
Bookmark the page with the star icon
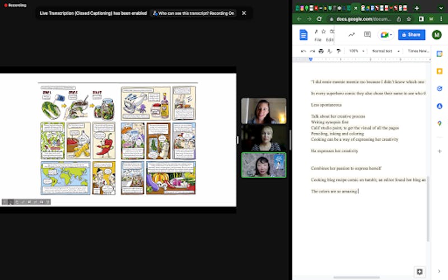(409, 19)
